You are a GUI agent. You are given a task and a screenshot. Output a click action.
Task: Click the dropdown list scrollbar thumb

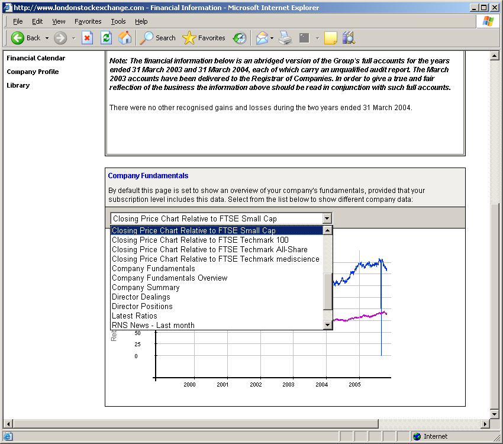pos(327,291)
